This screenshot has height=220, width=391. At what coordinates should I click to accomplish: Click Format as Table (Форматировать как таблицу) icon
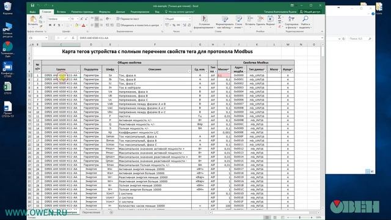pos(225,19)
